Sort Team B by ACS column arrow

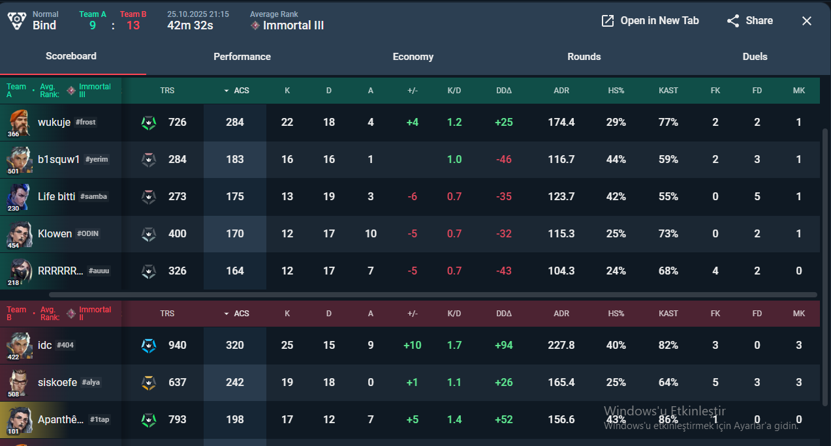[x=227, y=314]
